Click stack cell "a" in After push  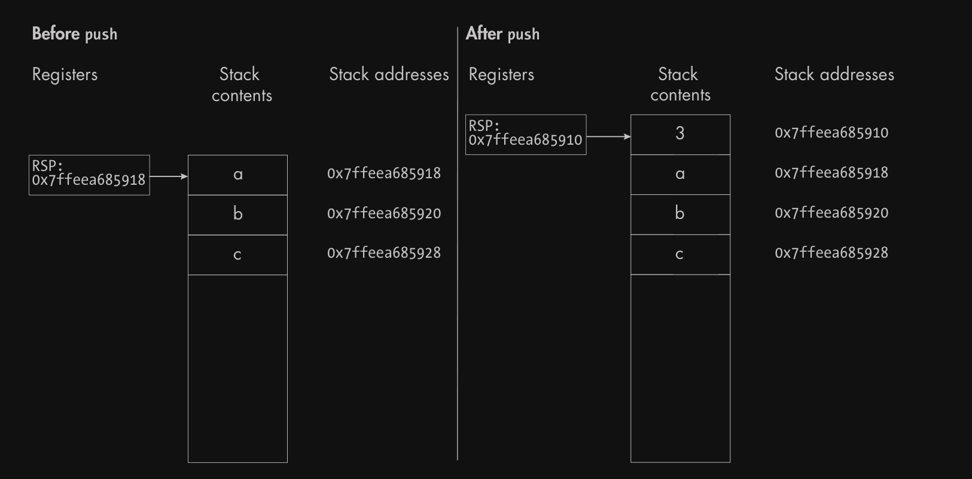(x=680, y=175)
